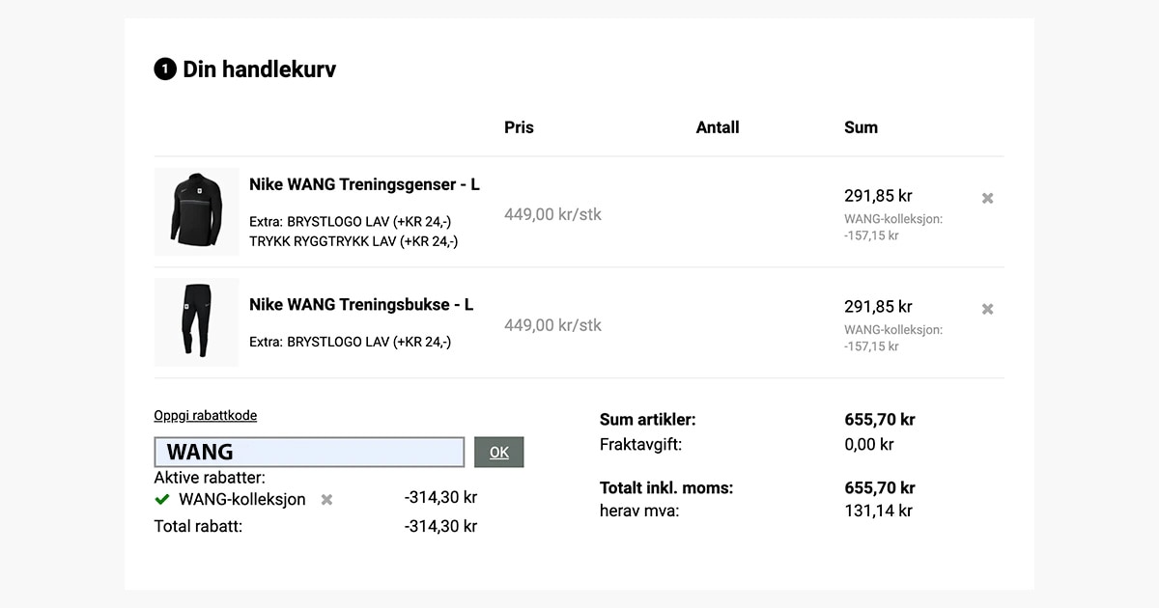Click the OK button for discount code
The height and width of the screenshot is (608, 1159).
pyautogui.click(x=499, y=452)
